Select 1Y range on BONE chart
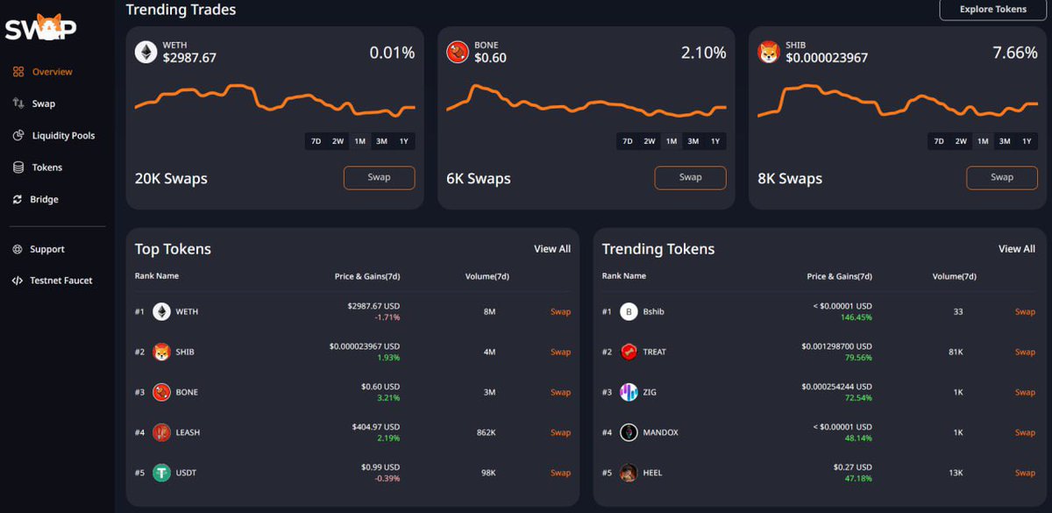Viewport: 1052px width, 513px height. point(715,141)
